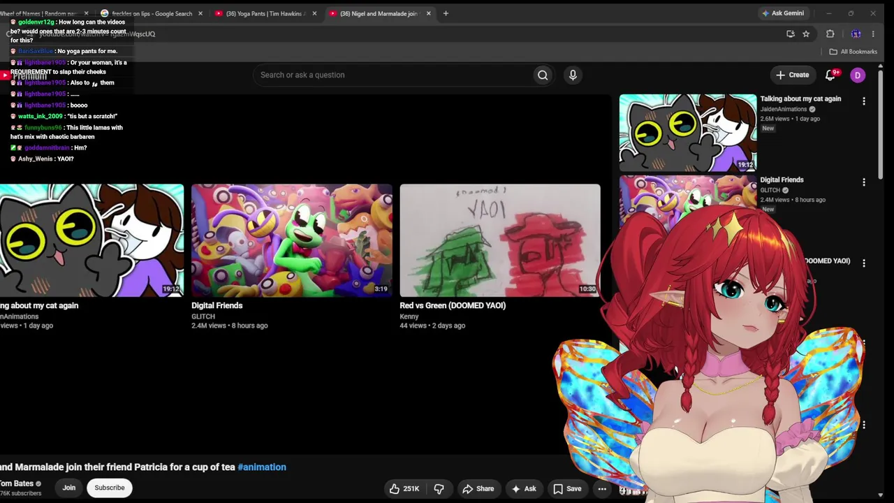The width and height of the screenshot is (894, 503).
Task: Switch to the Yoga Pants tab
Action: tap(265, 13)
